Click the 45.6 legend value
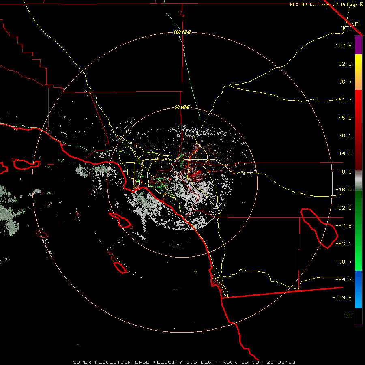Screen dimensions: 365x365 point(345,118)
